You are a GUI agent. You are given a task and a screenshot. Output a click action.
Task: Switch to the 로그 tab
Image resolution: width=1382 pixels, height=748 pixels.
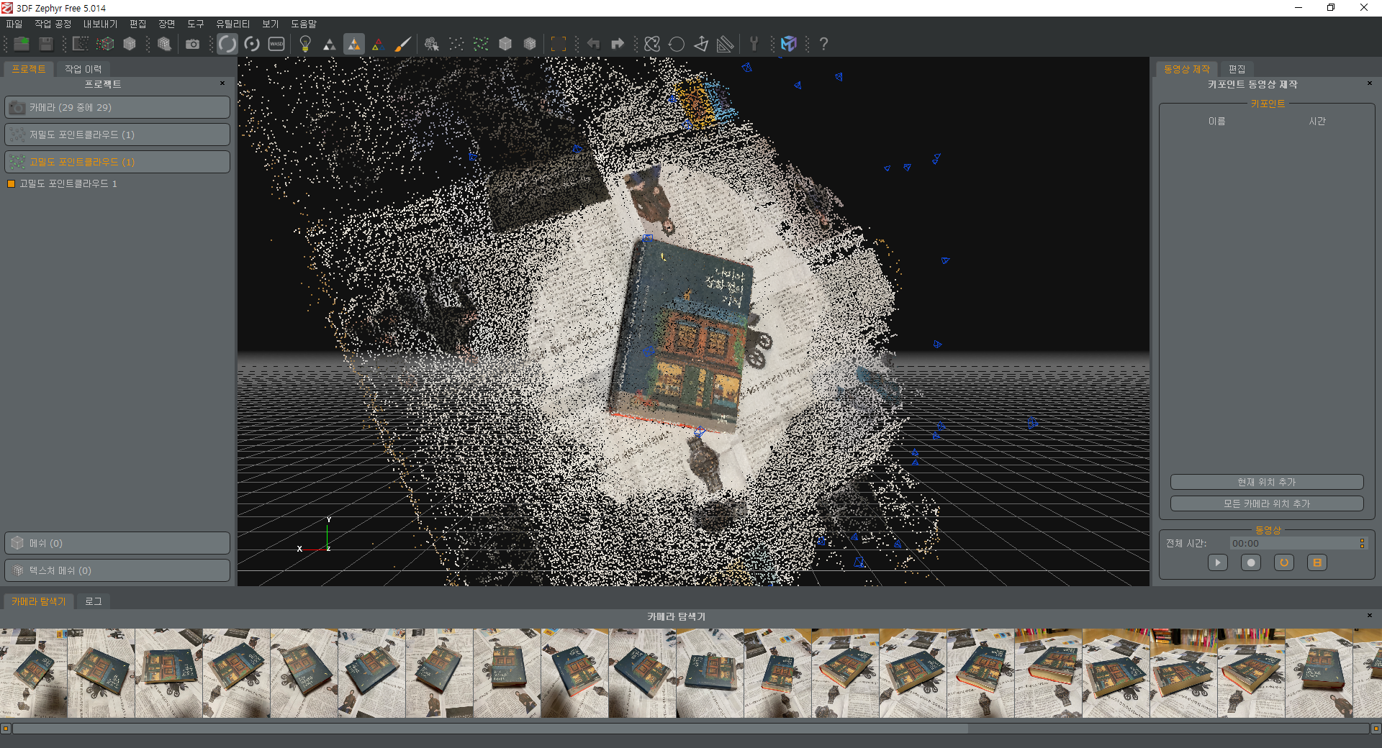click(x=94, y=601)
